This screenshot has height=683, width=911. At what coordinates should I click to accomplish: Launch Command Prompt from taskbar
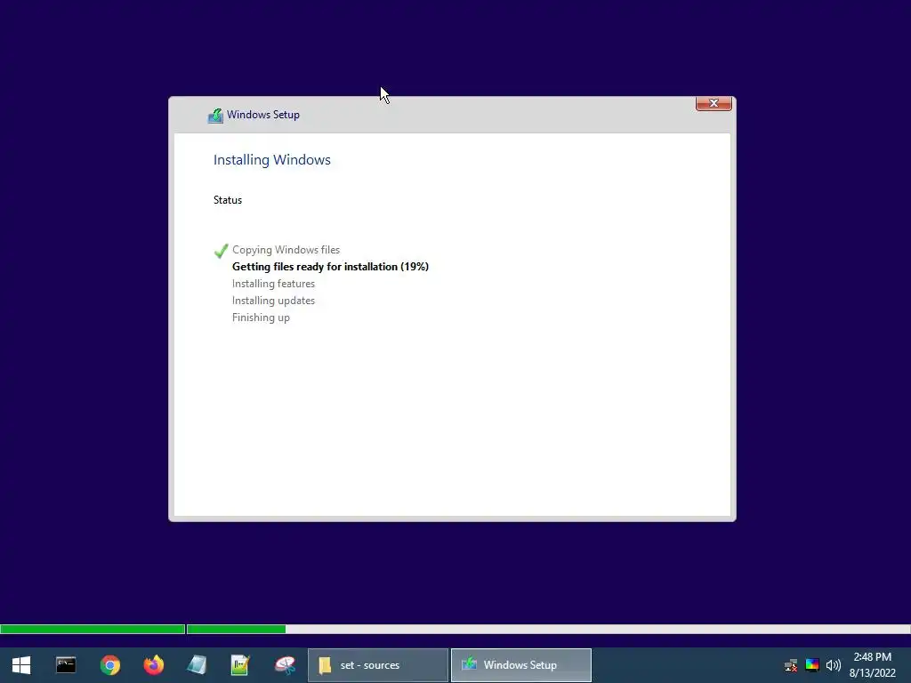click(66, 665)
